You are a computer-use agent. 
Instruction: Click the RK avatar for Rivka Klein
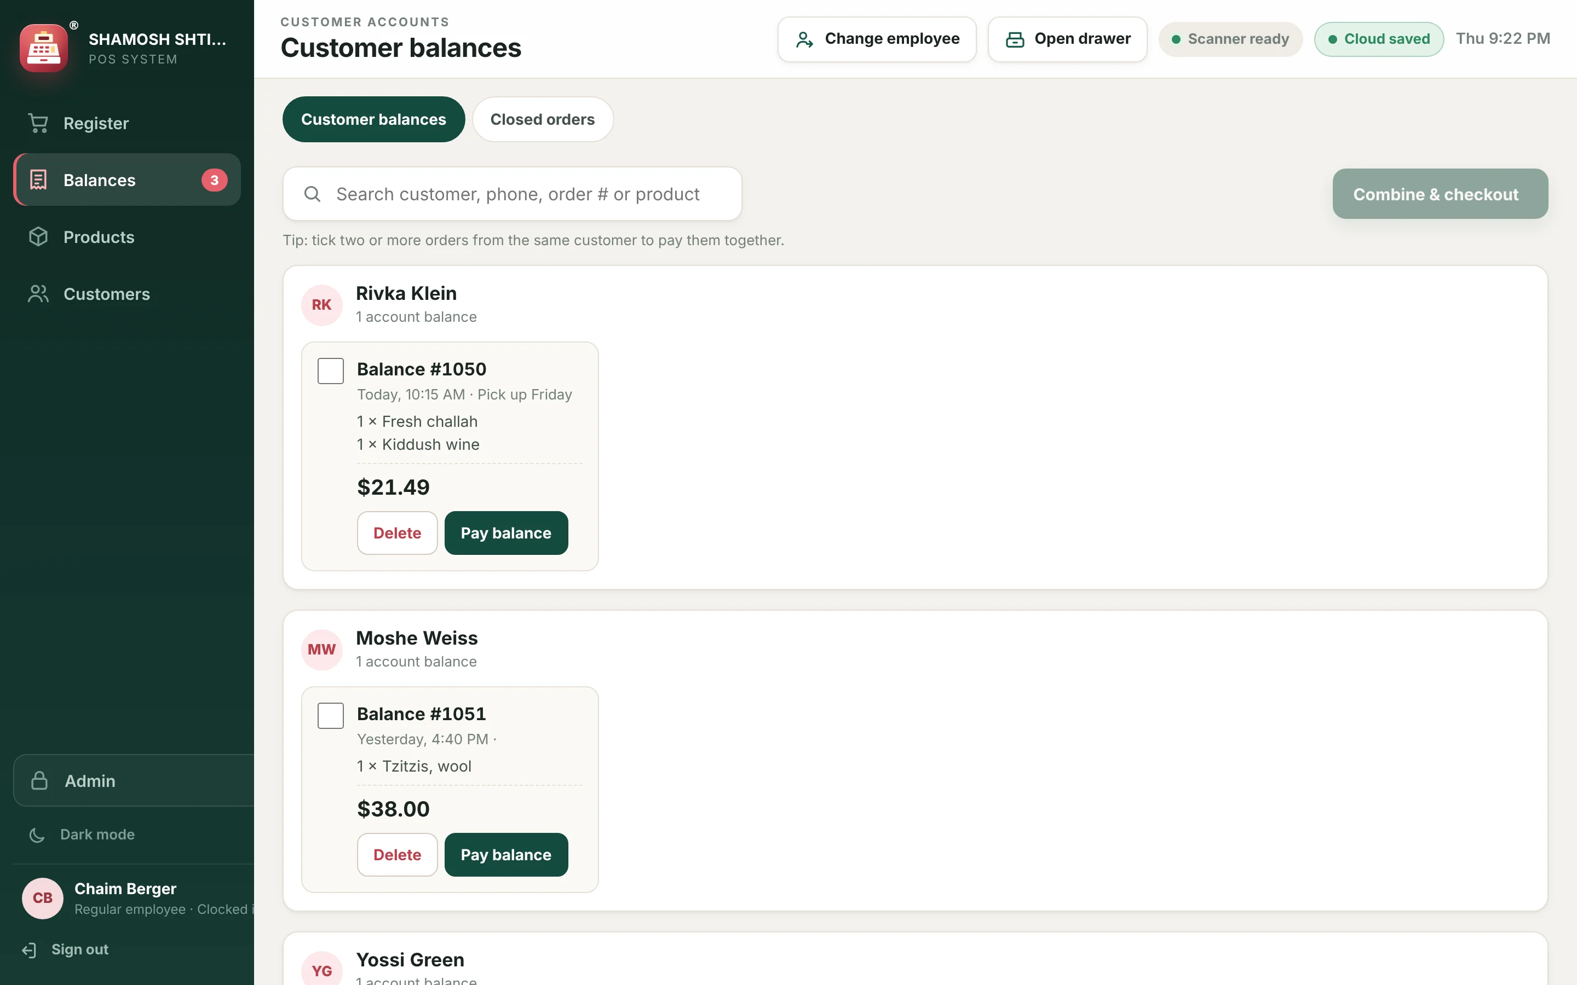(322, 305)
